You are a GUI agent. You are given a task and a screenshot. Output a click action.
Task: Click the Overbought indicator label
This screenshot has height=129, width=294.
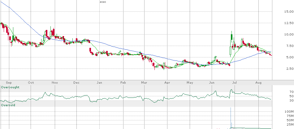(x=10, y=87)
